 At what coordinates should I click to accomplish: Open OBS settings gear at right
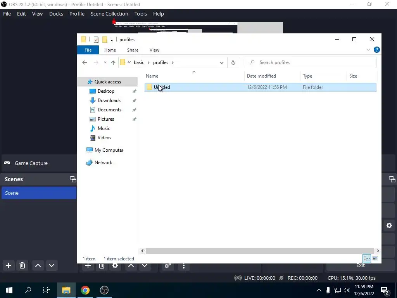coord(389,225)
